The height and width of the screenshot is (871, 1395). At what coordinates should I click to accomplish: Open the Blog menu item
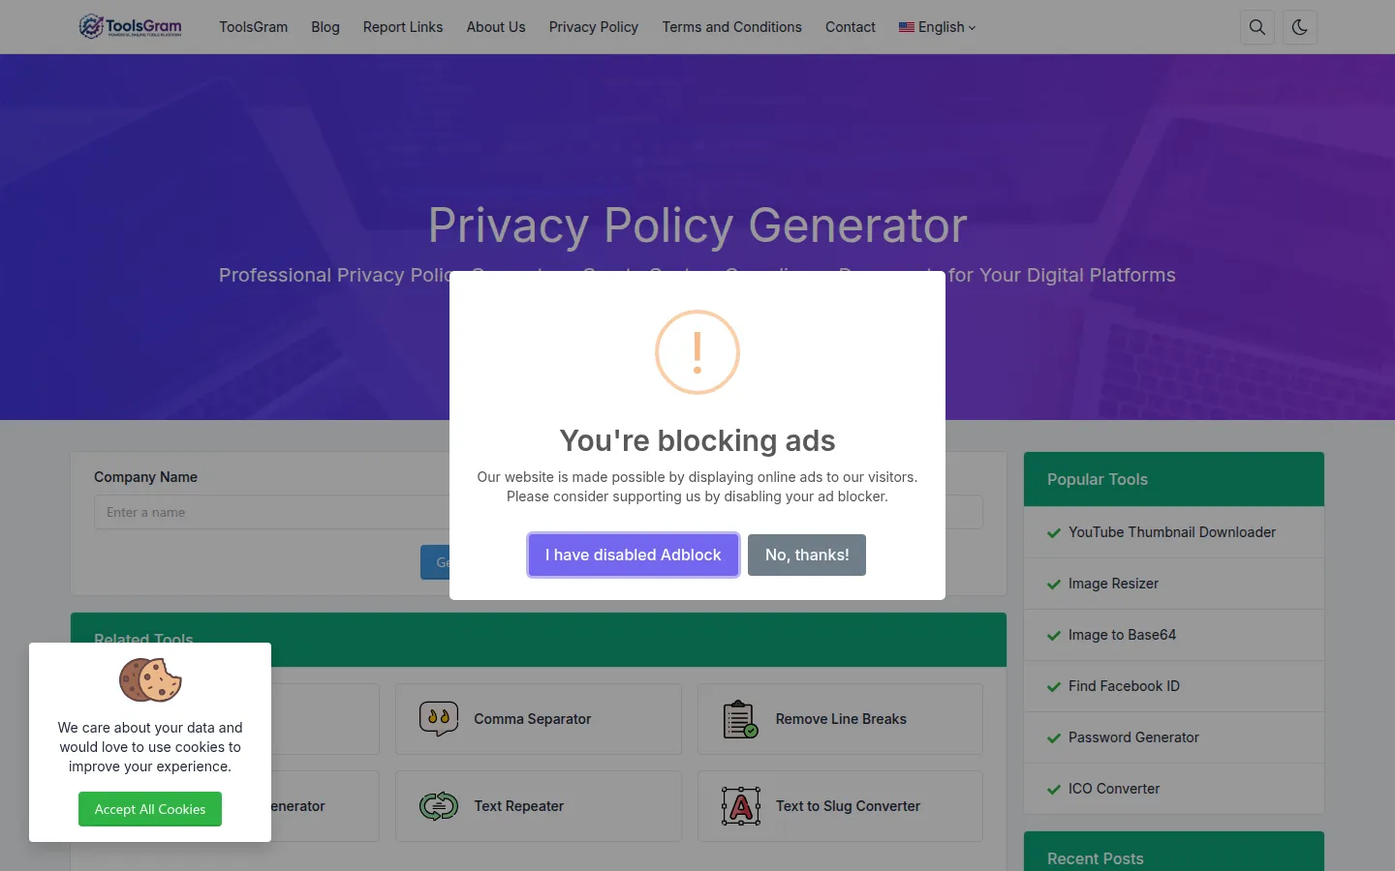click(325, 27)
